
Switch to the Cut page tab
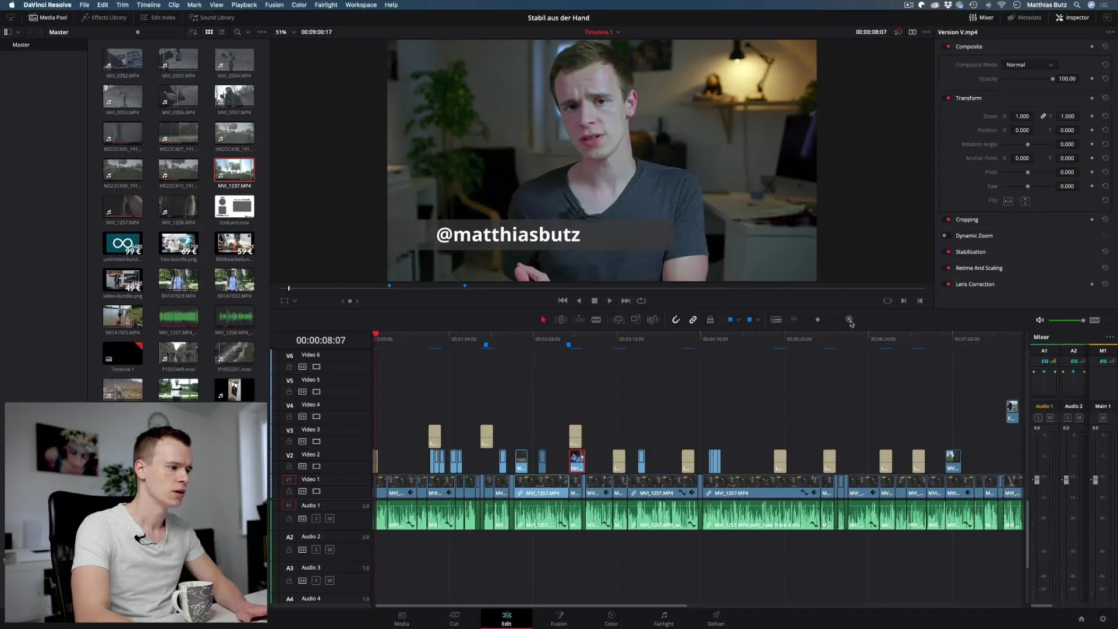point(454,619)
